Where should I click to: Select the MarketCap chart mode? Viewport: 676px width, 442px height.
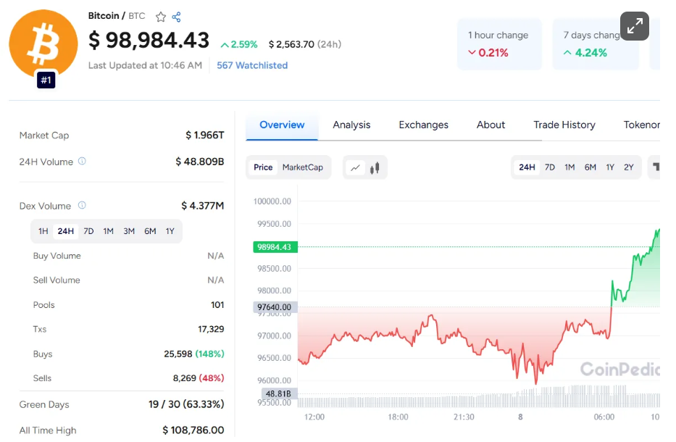[x=303, y=167]
